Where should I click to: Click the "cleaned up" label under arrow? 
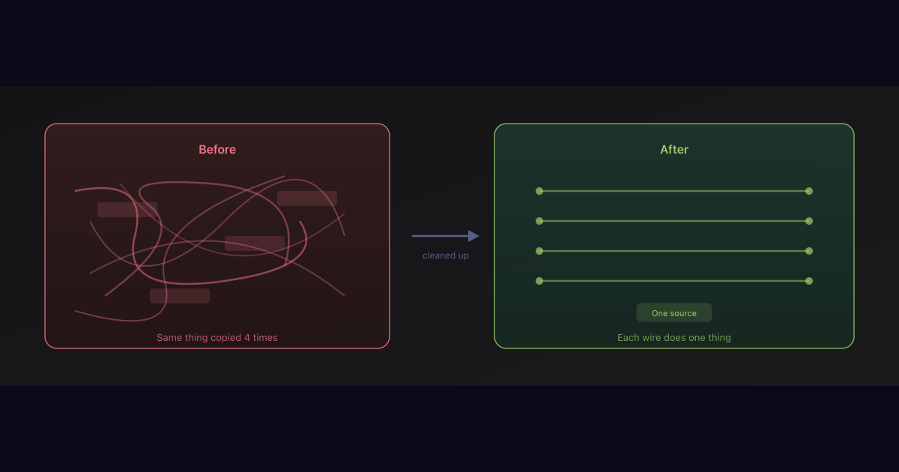[445, 255]
